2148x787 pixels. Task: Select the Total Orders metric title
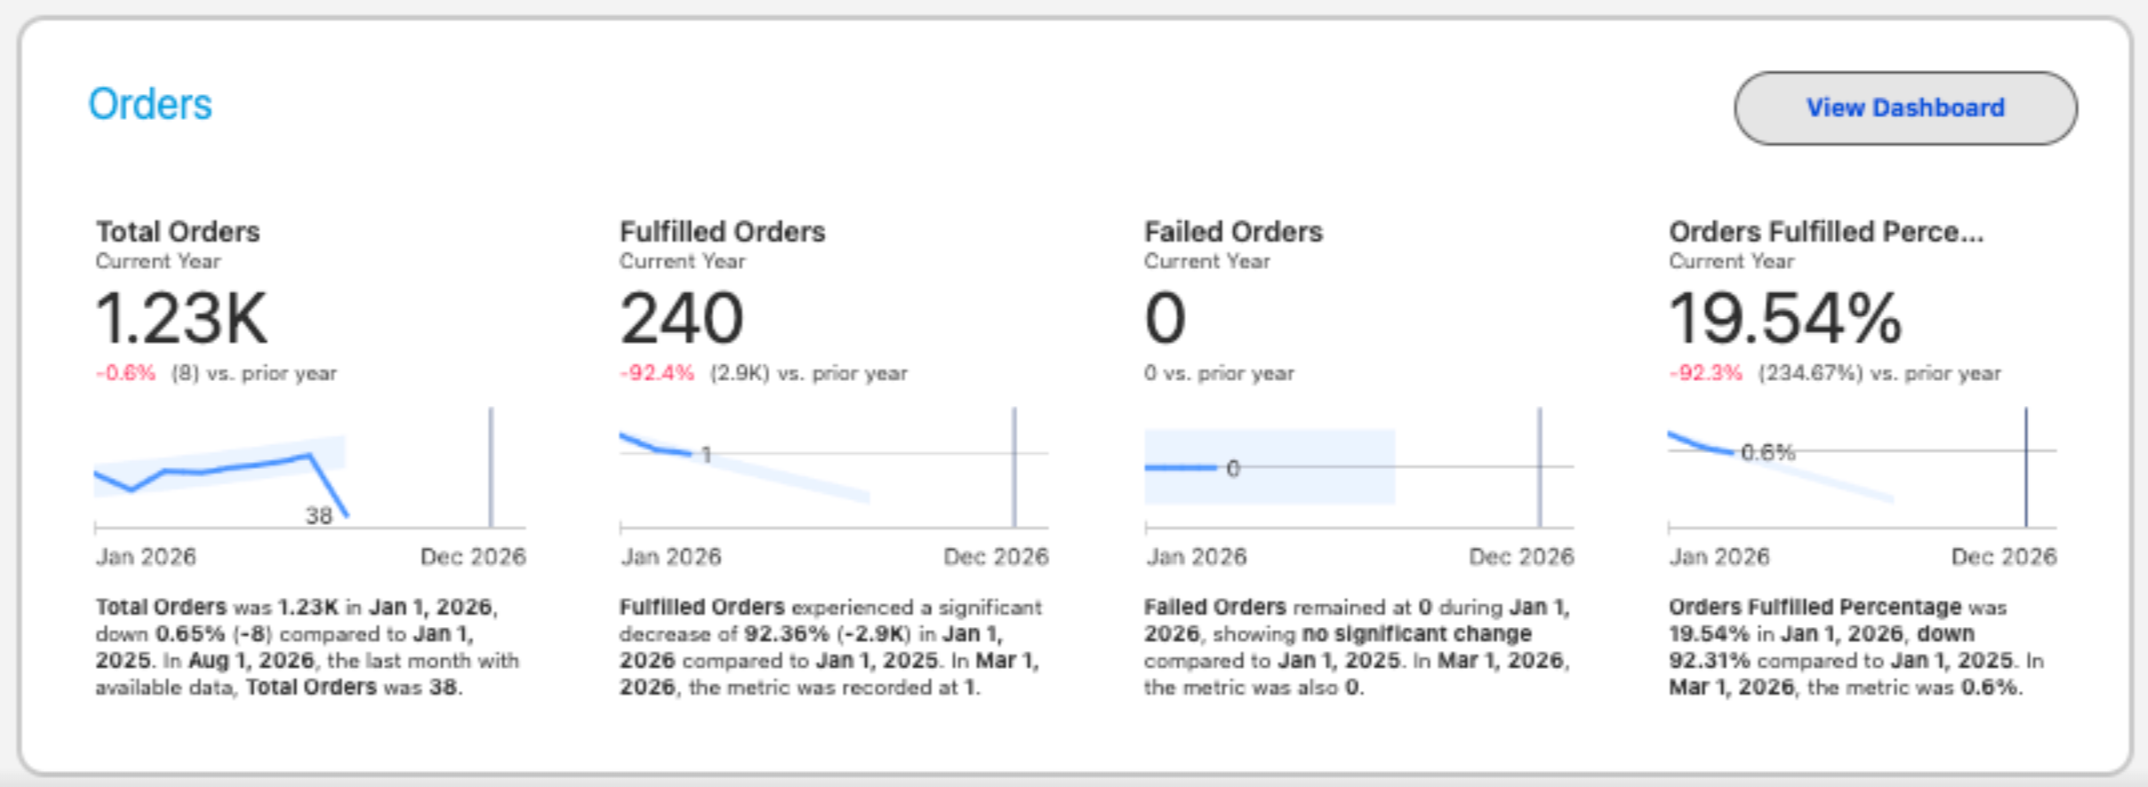click(x=178, y=232)
